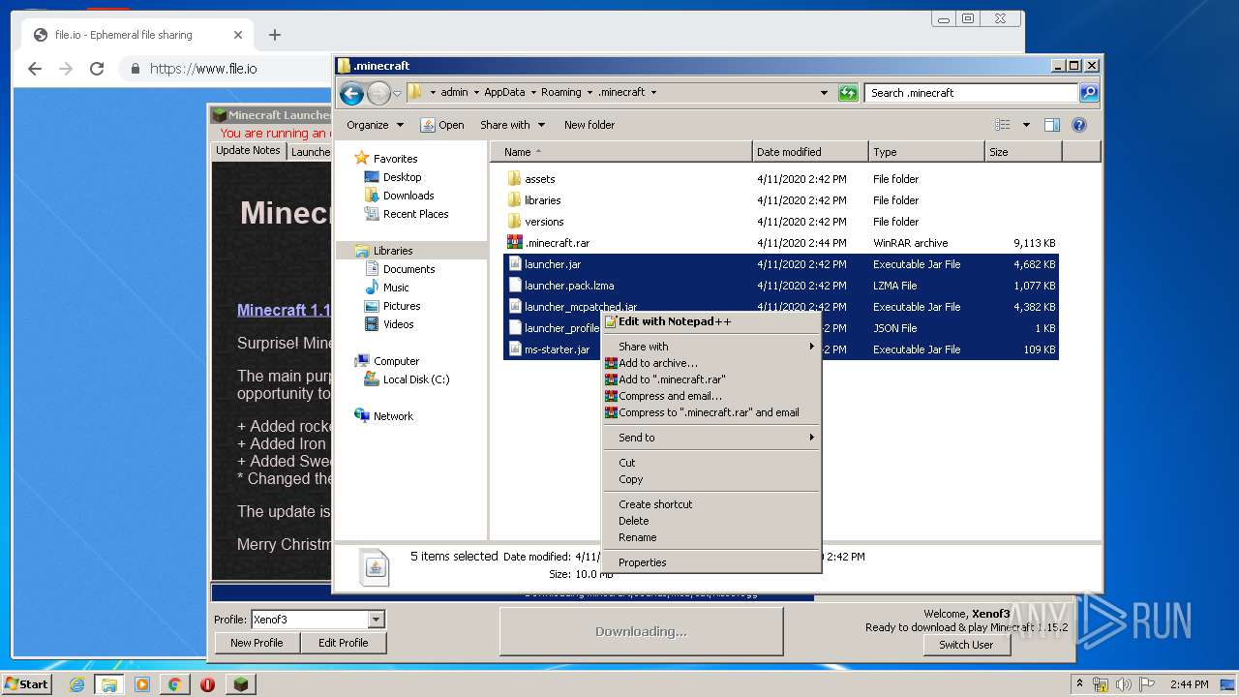Choose Delete from context menu
The image size is (1239, 697).
[x=710, y=521]
